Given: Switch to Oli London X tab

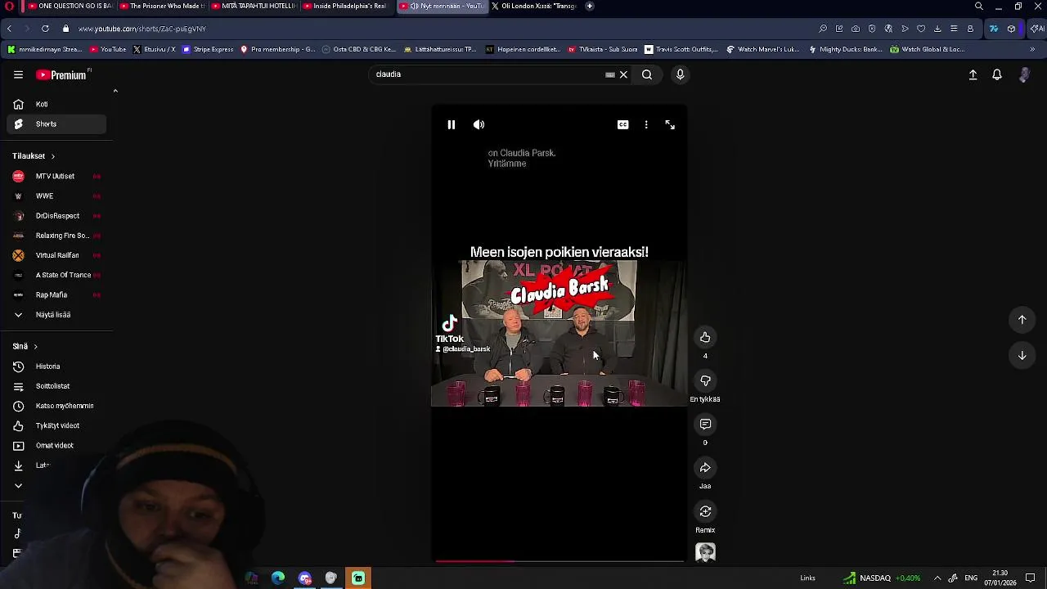Looking at the screenshot, I should (x=534, y=6).
